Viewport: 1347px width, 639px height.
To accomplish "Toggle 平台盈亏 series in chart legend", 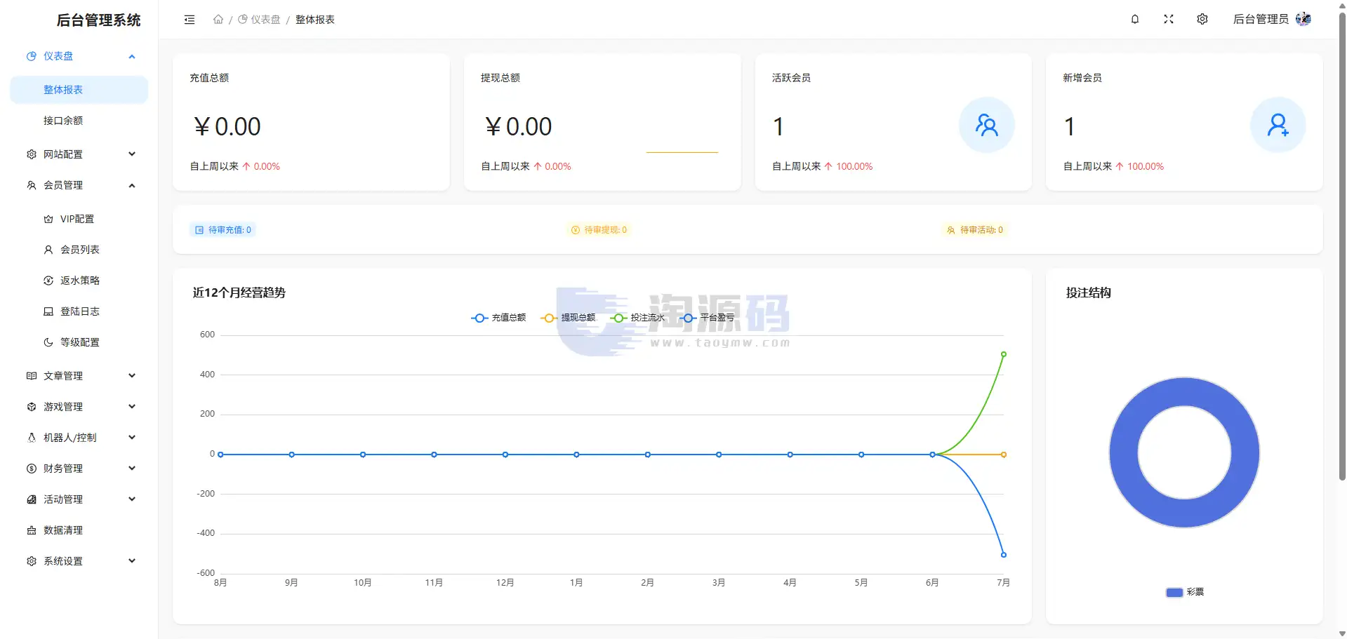I will tap(707, 318).
